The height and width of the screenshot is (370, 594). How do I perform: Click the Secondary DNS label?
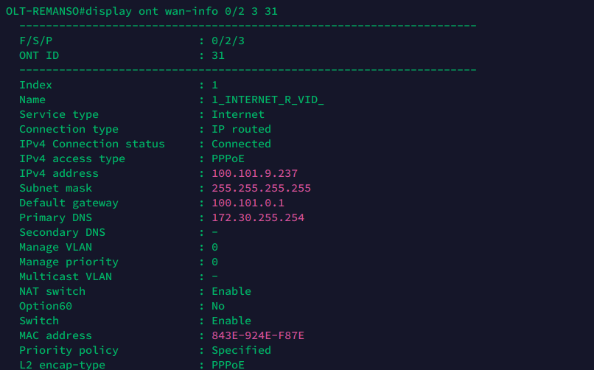[62, 232]
